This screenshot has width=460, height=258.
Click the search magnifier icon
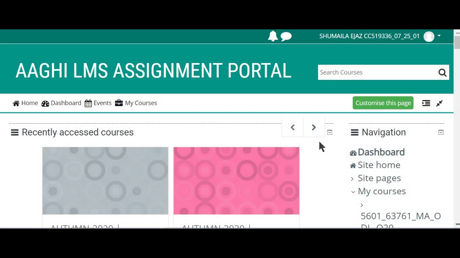tap(442, 73)
